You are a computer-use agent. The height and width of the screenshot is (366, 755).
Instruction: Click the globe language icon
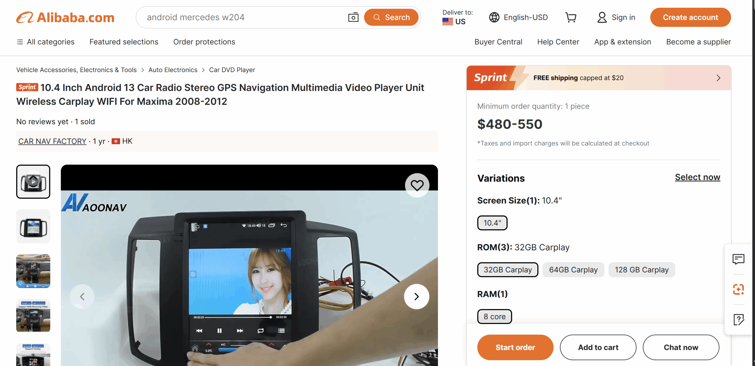point(494,17)
